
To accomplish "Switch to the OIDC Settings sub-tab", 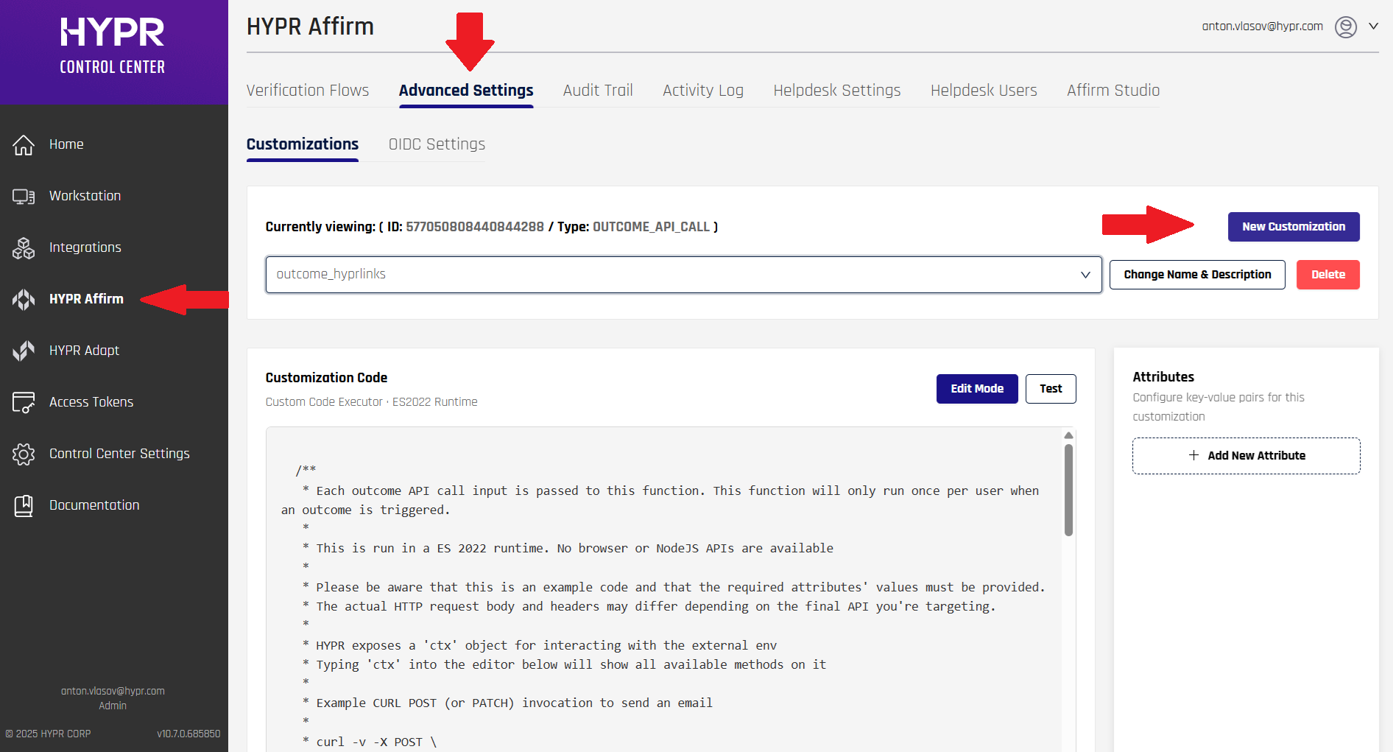I will (x=437, y=144).
